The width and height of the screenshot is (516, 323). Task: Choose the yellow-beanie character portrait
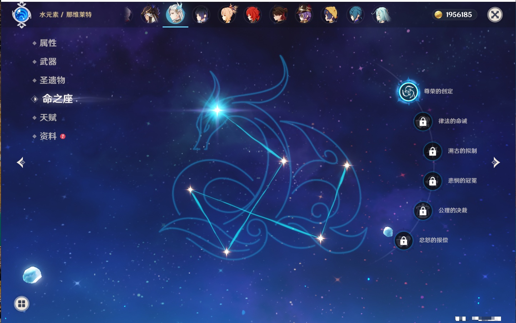click(x=330, y=15)
